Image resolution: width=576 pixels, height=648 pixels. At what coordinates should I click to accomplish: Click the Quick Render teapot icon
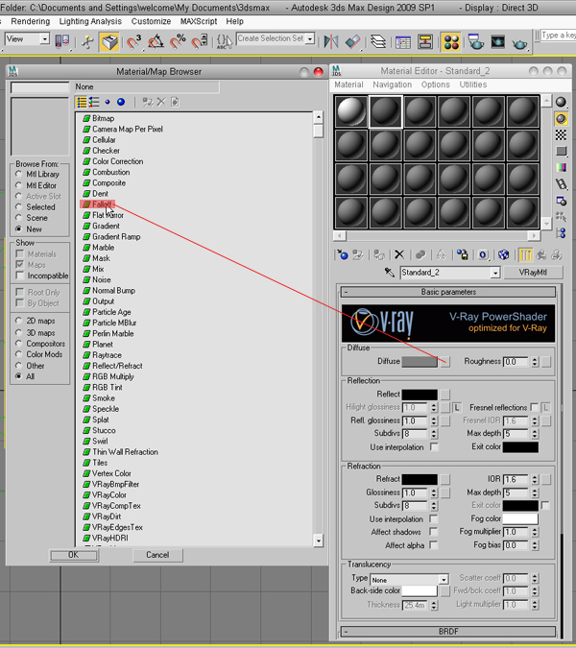pyautogui.click(x=519, y=41)
